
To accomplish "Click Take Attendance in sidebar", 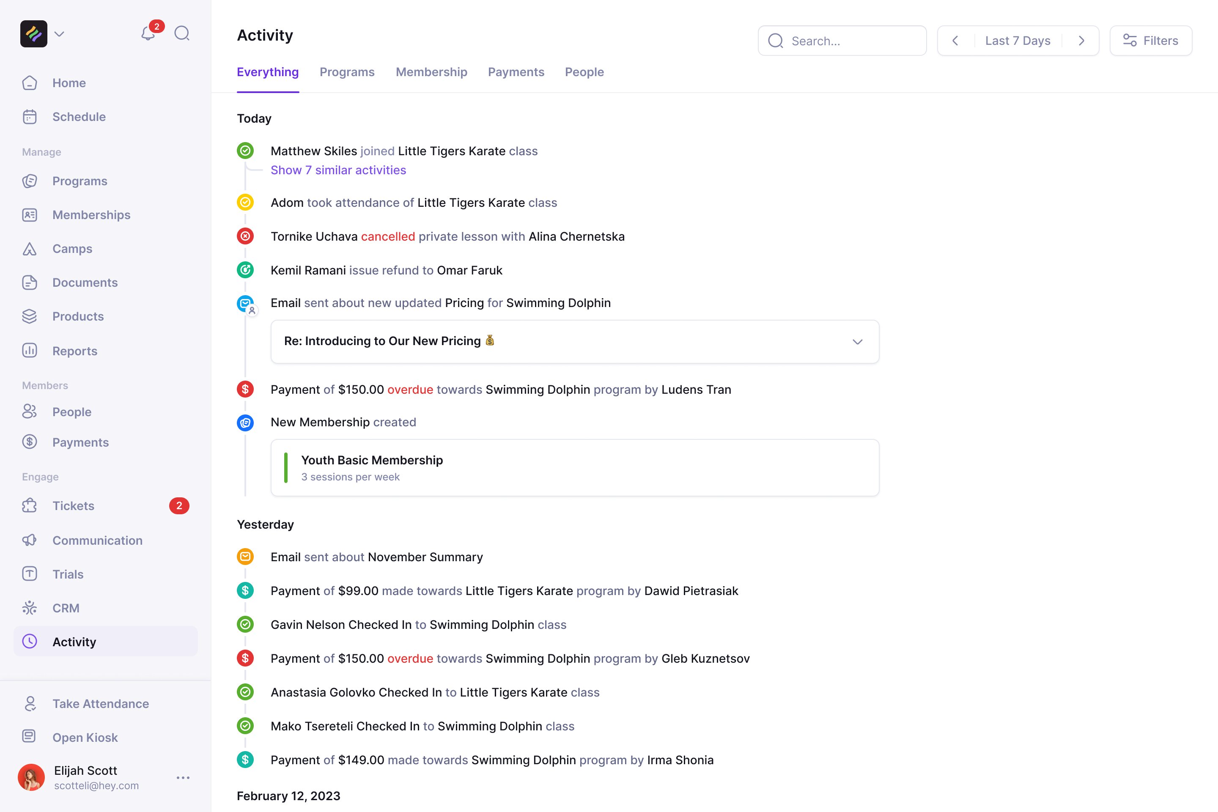I will pyautogui.click(x=101, y=704).
